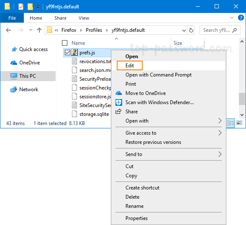The image size is (246, 225).
Task: Click Profiles in the breadcrumb path
Action: pos(94,30)
